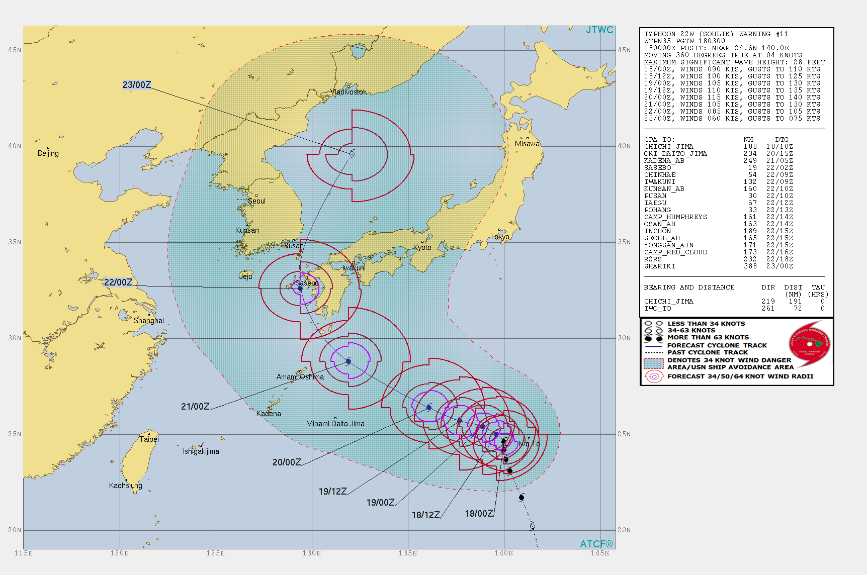Click the SHARIKI row in the CPA table
867x575 pixels.
coord(719,266)
